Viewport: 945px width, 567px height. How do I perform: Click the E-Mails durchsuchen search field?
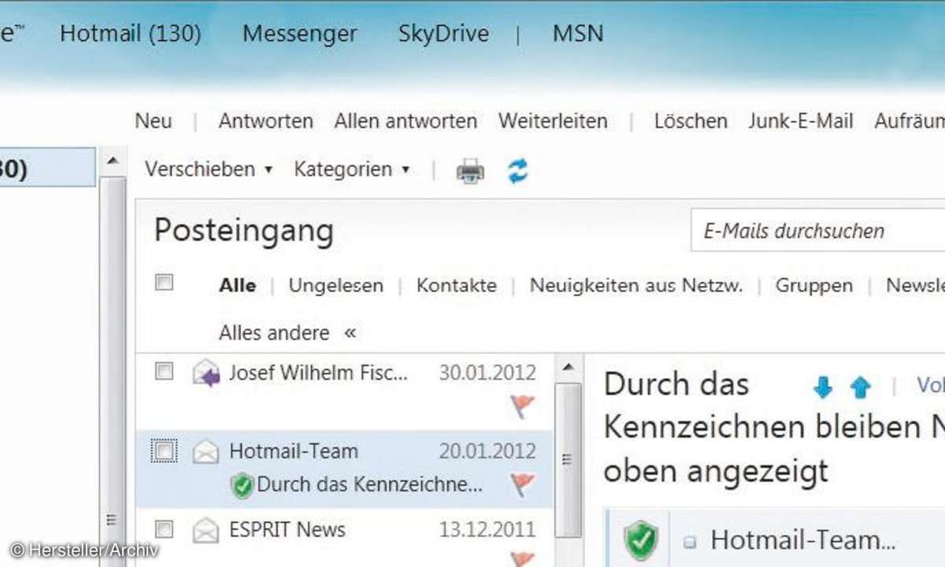(817, 231)
